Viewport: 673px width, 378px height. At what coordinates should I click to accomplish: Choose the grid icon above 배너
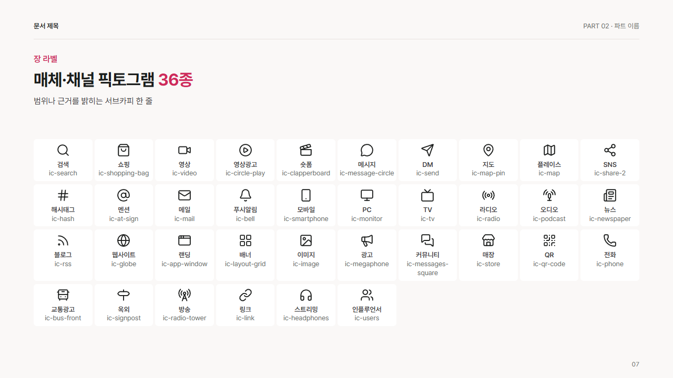(246, 241)
